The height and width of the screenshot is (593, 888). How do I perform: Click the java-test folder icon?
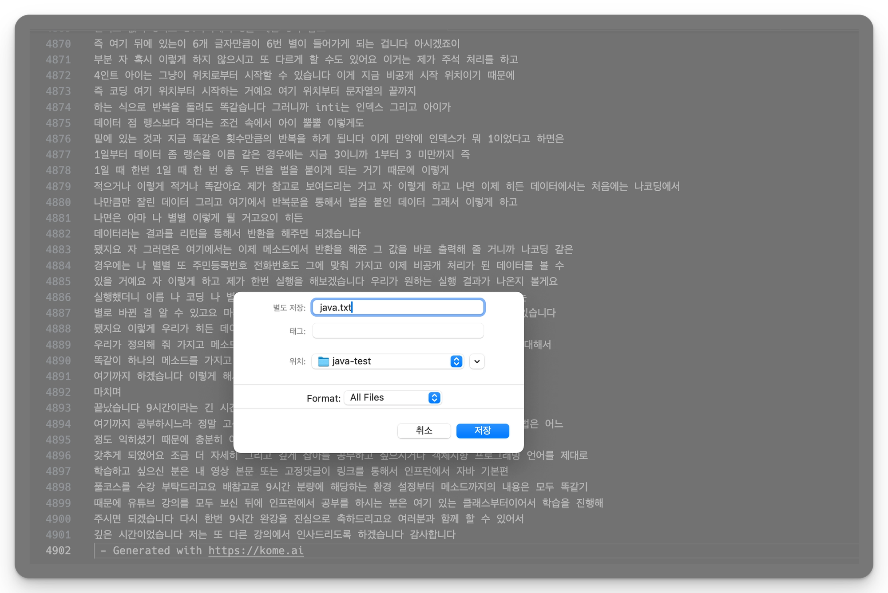point(324,361)
